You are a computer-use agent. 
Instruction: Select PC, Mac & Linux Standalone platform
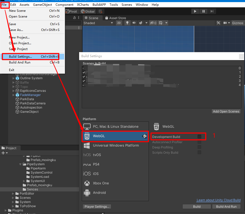(115, 126)
